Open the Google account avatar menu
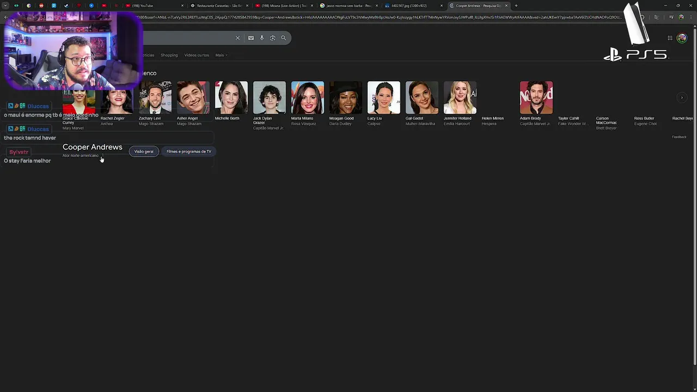 682,38
